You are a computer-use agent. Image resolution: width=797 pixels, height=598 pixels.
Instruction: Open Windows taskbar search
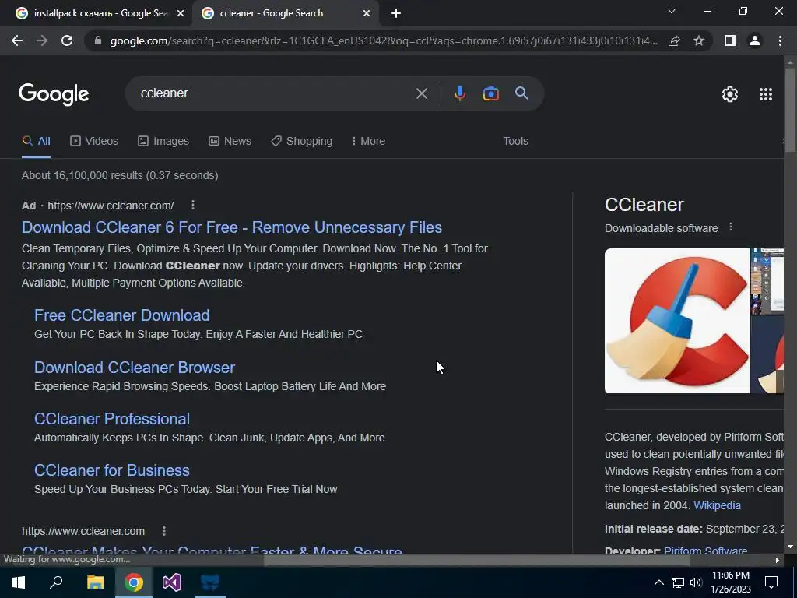pyautogui.click(x=56, y=582)
